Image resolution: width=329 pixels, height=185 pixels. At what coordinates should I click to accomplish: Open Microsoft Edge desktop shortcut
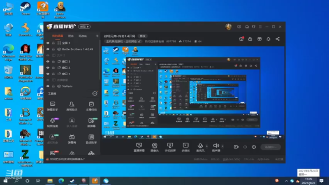8,53
